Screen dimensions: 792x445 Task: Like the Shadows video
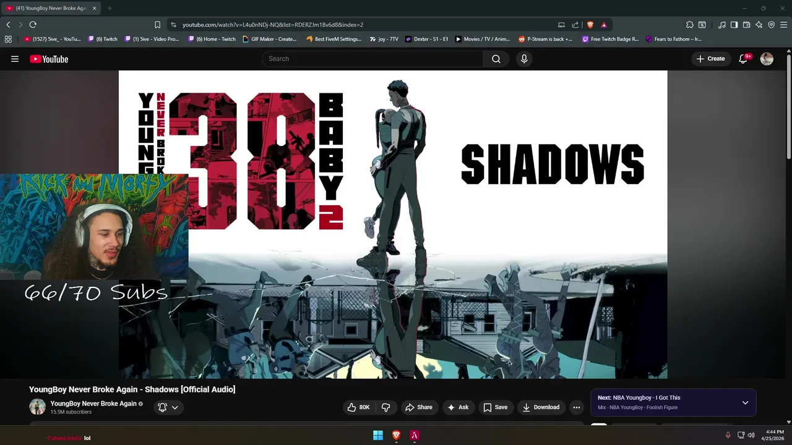(x=358, y=407)
